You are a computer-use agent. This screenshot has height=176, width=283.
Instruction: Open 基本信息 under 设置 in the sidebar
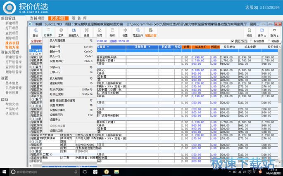[x=12, y=83]
